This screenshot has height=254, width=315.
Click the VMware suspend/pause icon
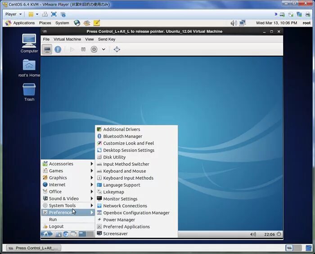pyautogui.click(x=31, y=14)
